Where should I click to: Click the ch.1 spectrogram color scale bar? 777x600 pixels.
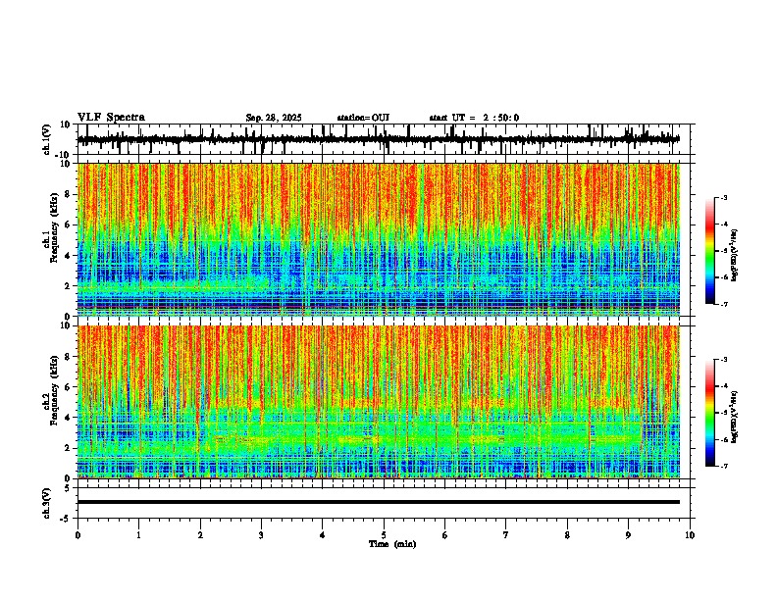[x=709, y=251]
